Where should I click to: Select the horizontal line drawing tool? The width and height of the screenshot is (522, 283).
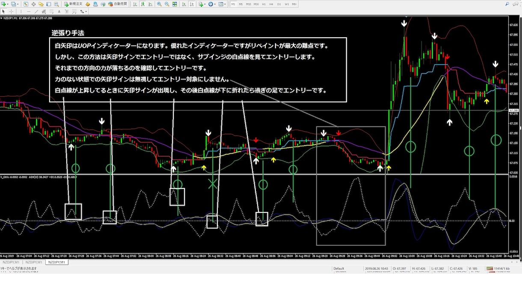(x=29, y=12)
